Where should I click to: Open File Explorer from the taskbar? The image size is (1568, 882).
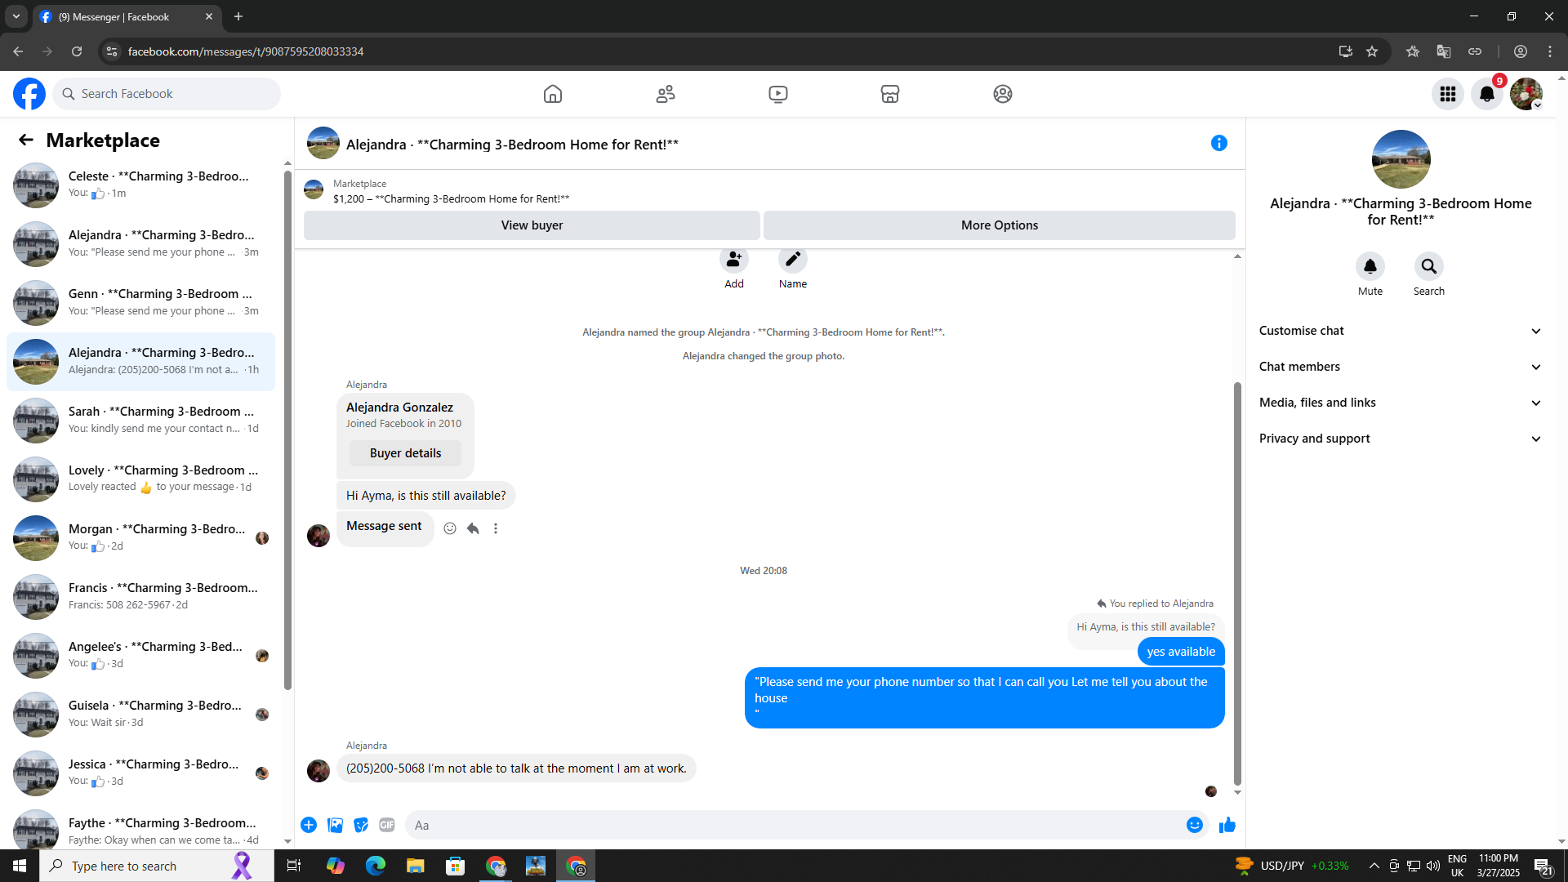pyautogui.click(x=416, y=866)
